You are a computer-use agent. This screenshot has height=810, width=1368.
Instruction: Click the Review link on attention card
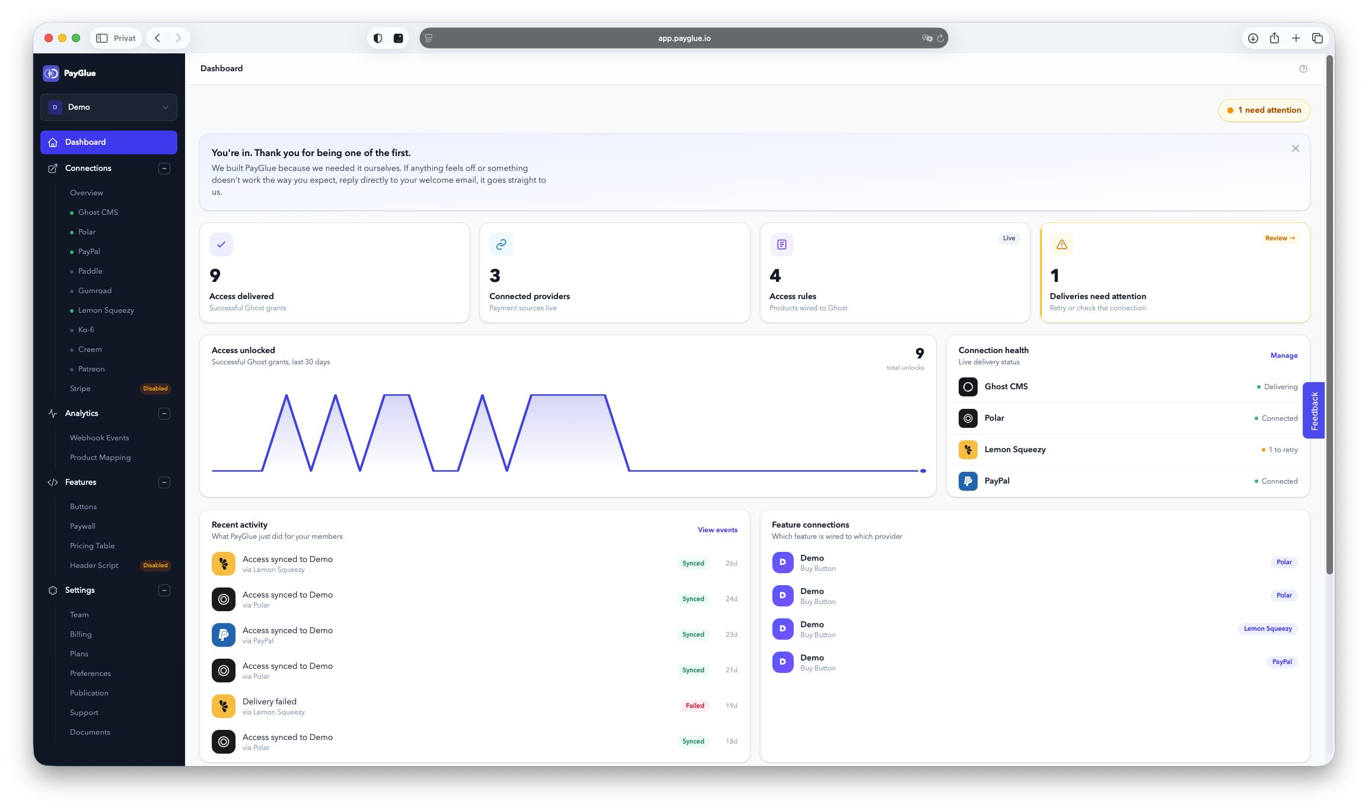(1280, 239)
